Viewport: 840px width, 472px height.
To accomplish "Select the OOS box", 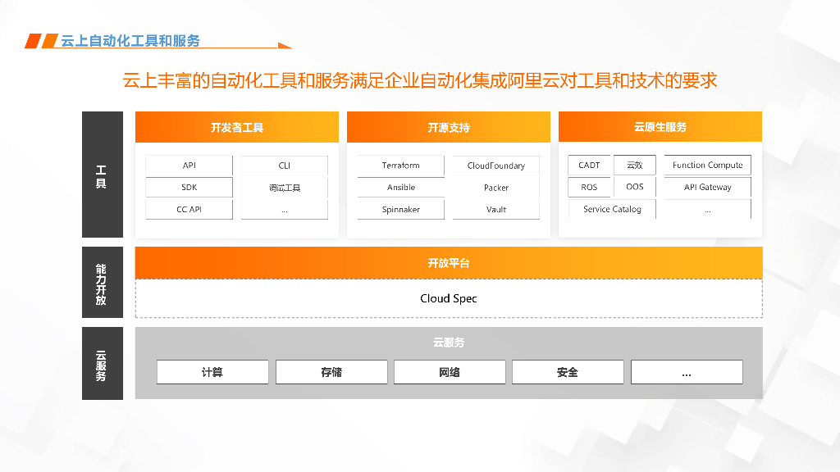I will 635,187.
